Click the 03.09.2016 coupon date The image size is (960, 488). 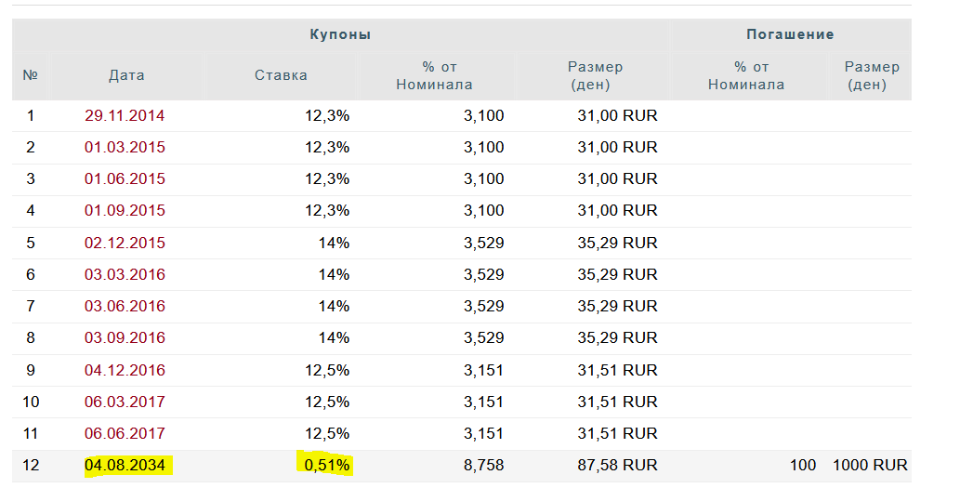pos(125,338)
